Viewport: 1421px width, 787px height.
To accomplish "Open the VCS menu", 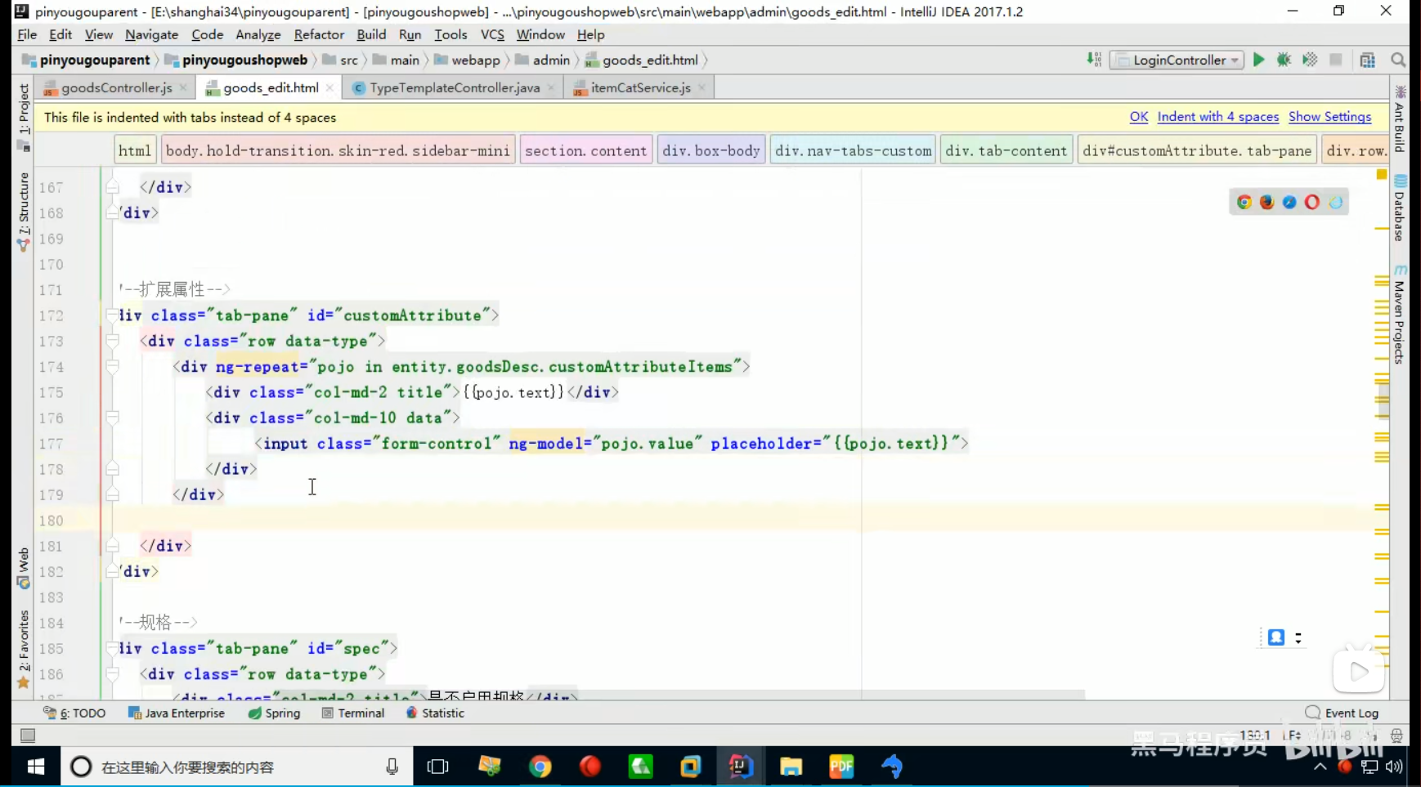I will (x=492, y=34).
